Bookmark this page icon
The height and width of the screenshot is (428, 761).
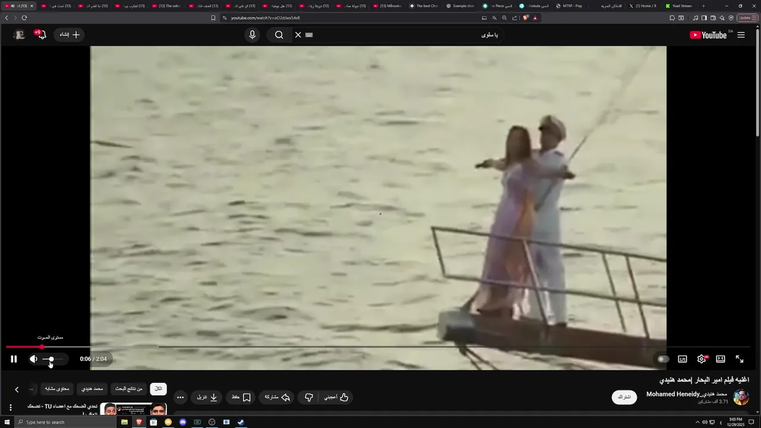213,18
